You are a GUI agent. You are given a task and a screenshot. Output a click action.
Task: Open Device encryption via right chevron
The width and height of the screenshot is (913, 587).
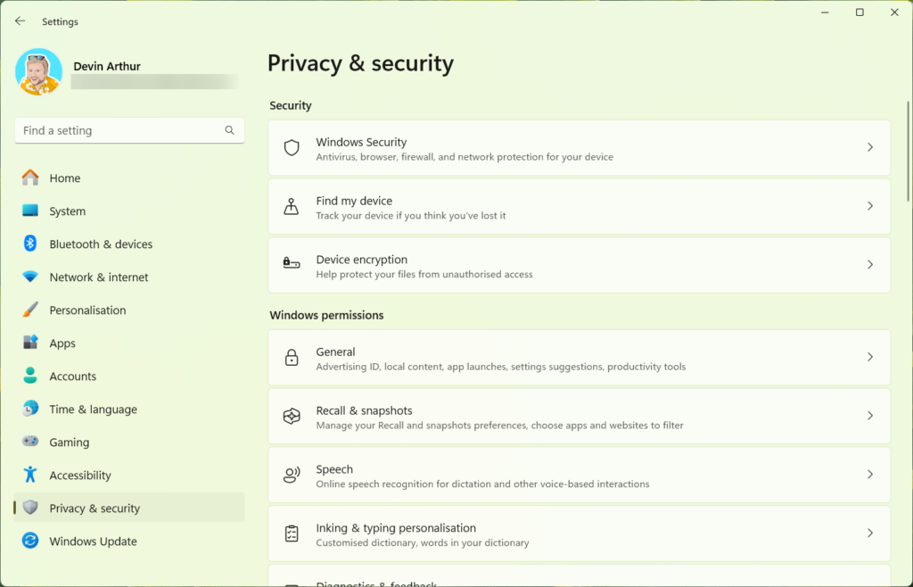click(x=870, y=265)
